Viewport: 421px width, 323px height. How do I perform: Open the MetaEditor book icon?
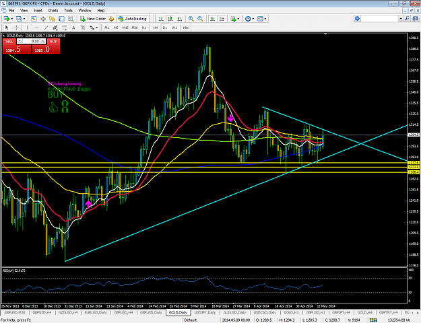(x=111, y=19)
